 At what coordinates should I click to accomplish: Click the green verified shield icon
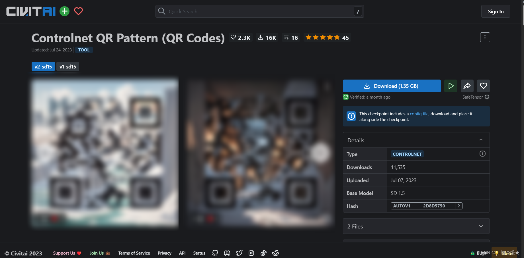click(x=346, y=97)
